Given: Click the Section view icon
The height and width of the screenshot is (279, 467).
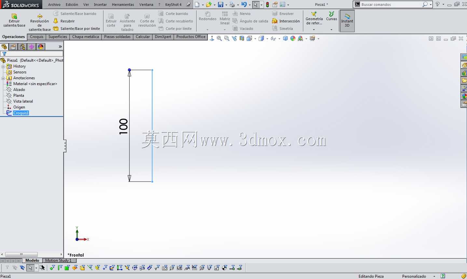Looking at the screenshot, I should click(x=242, y=38).
